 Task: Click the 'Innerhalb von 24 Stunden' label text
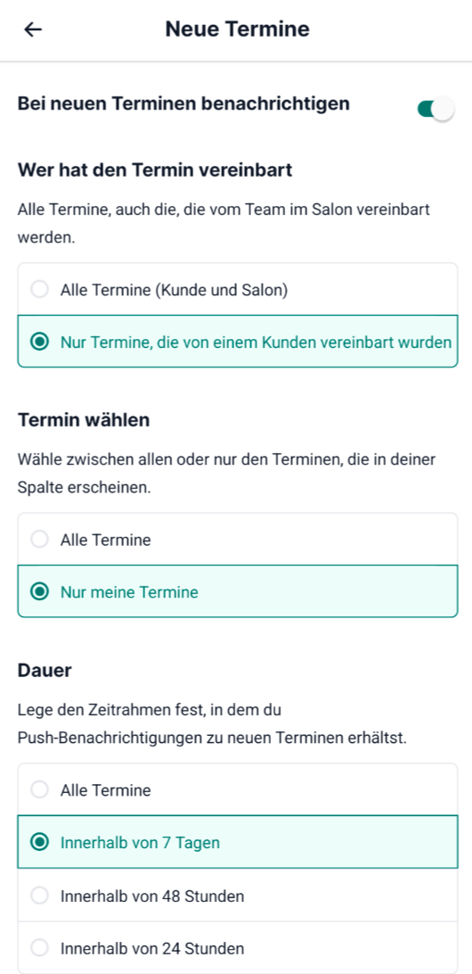pyautogui.click(x=152, y=948)
